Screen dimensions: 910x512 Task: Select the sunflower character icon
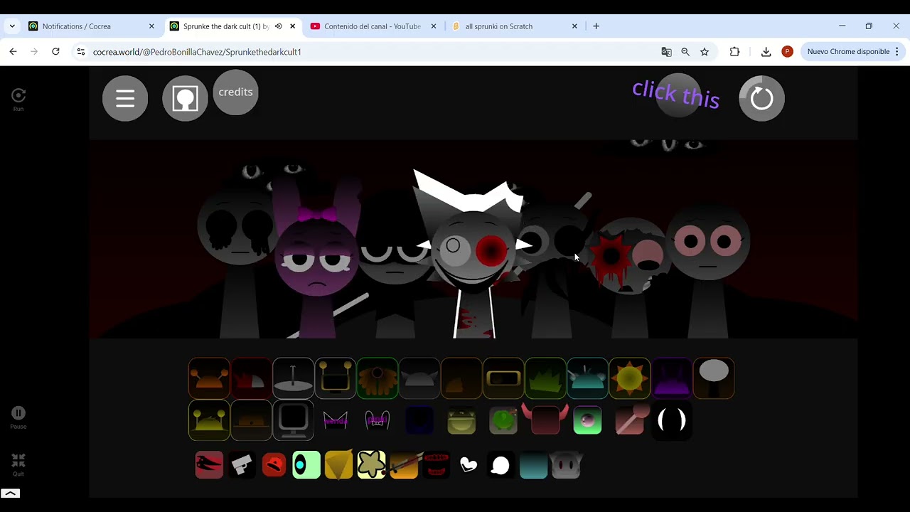point(377,378)
